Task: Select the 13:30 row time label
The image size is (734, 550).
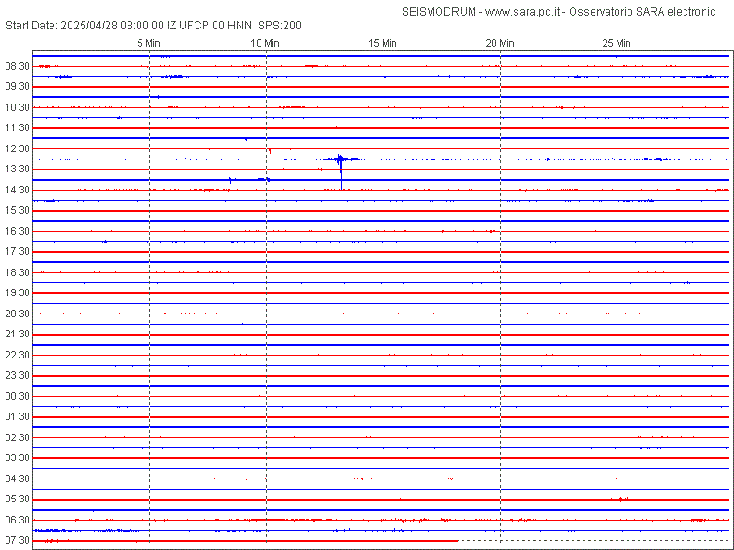Action: click(17, 170)
